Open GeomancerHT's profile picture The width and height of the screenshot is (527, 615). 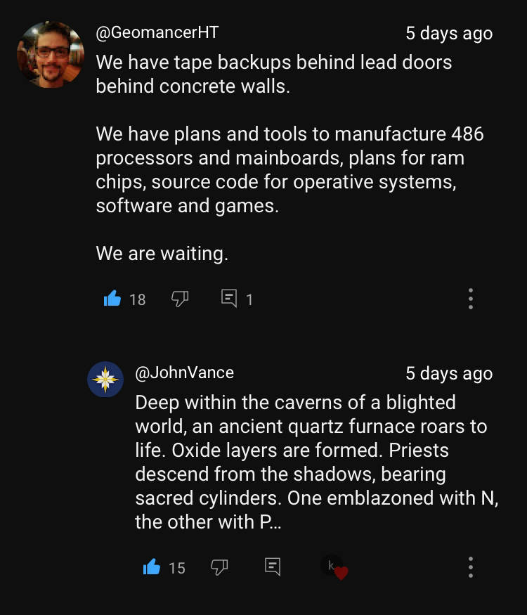click(50, 55)
